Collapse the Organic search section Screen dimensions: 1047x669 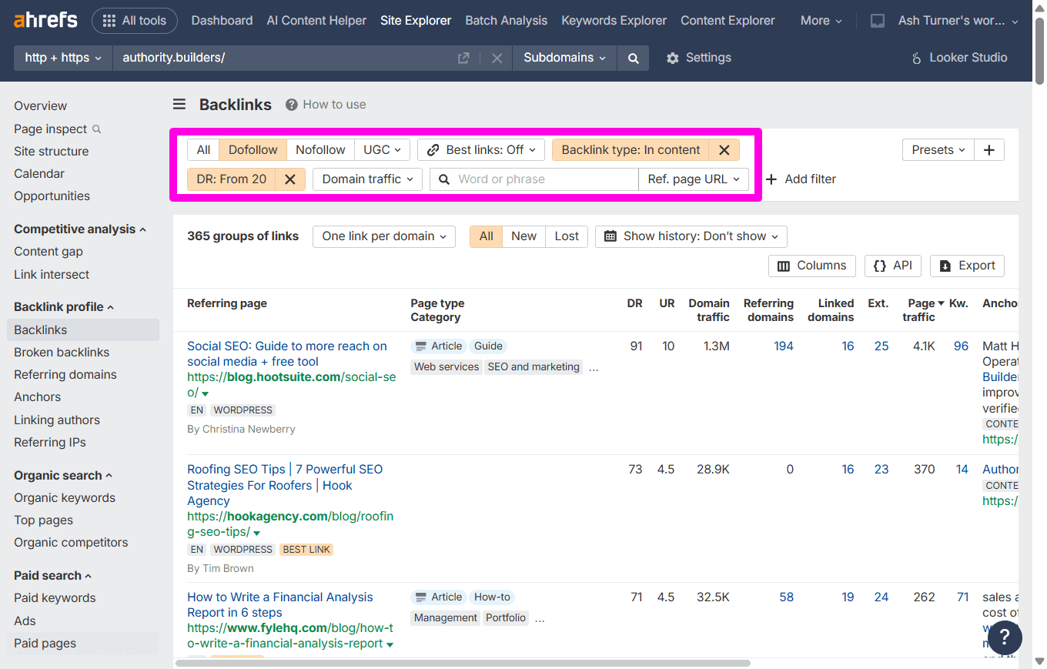[63, 476]
